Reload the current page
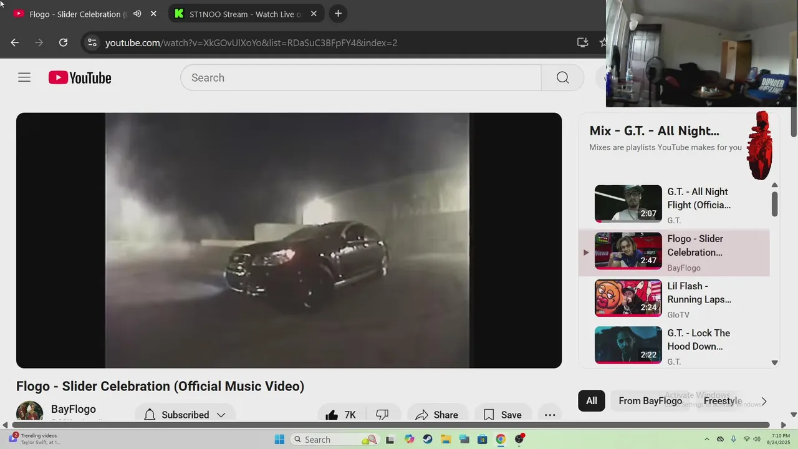Viewport: 798px width, 449px height. pos(63,42)
